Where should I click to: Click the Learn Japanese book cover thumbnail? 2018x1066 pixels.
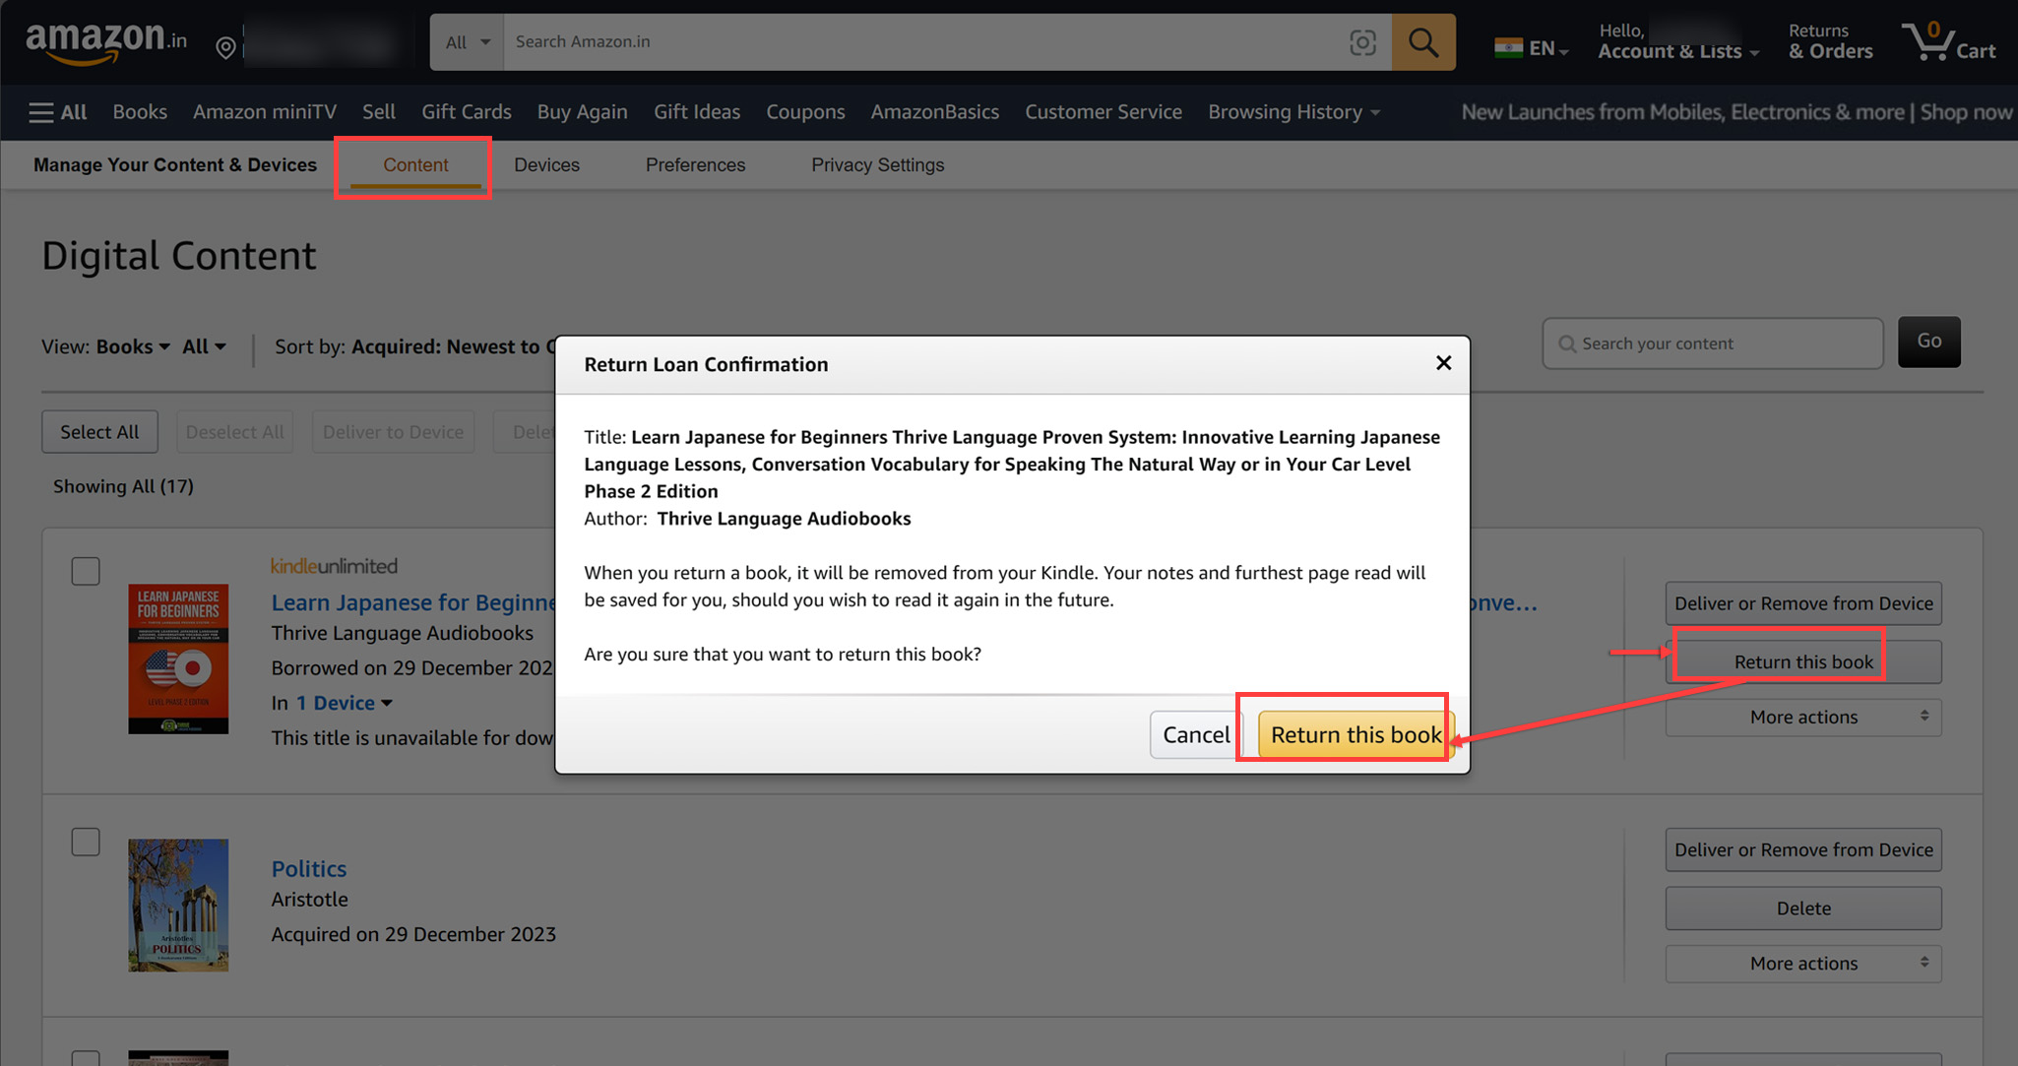pos(178,658)
